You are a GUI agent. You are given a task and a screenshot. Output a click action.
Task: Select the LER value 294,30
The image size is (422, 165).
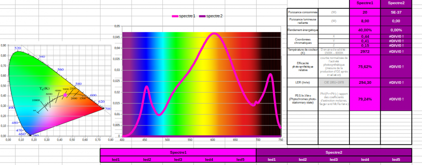click(x=365, y=82)
